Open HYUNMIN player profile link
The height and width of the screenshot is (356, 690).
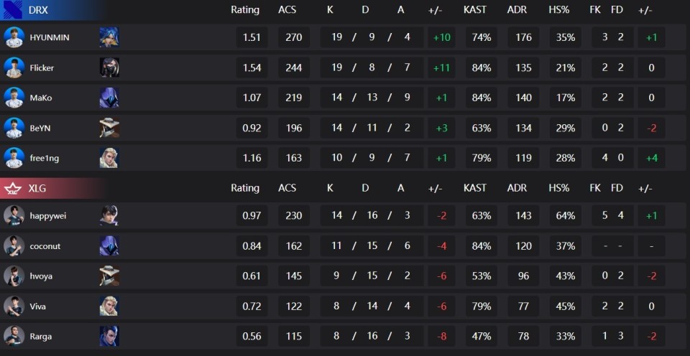(x=50, y=37)
